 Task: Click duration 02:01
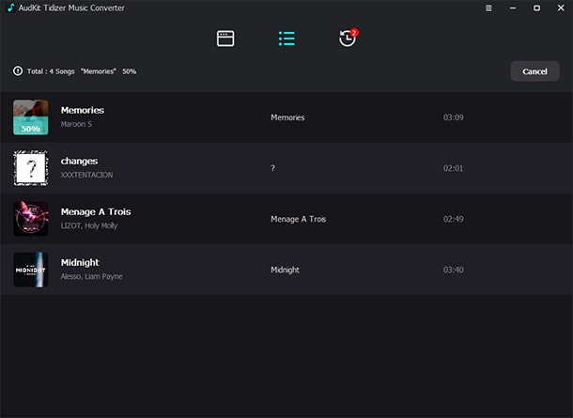[x=453, y=168]
